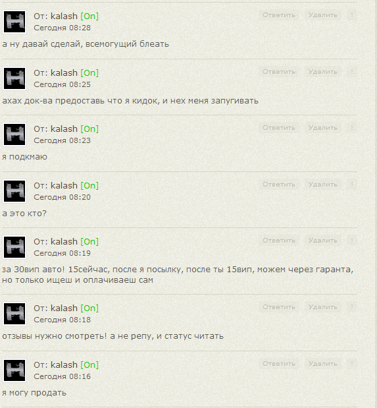Reply (Ответить) to the 08:28 message
The width and height of the screenshot is (377, 408).
click(x=279, y=15)
